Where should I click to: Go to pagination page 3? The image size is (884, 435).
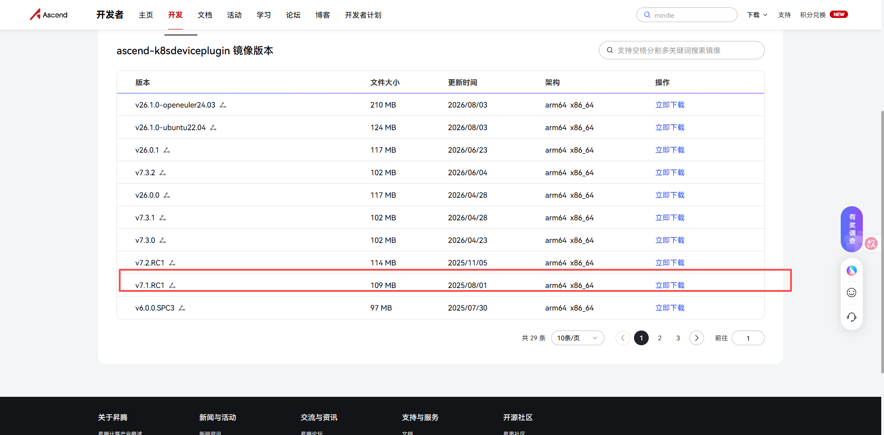coord(678,338)
